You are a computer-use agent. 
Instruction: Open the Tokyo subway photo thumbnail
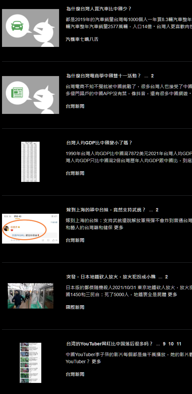[31, 296]
